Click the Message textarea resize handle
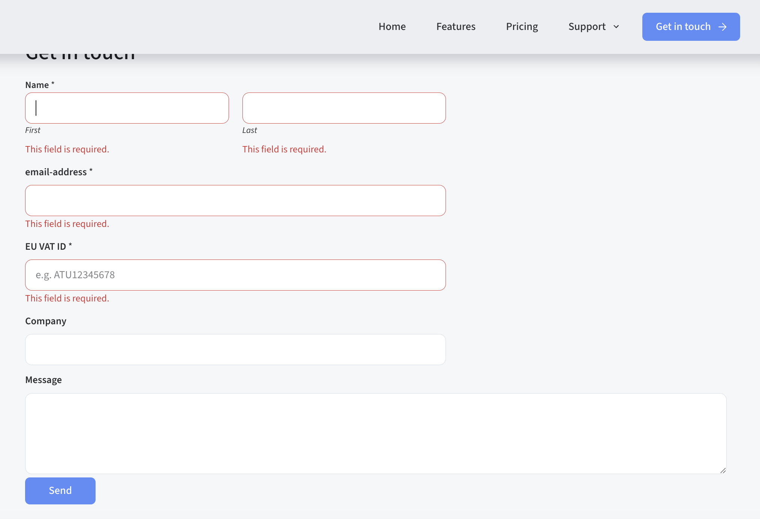This screenshot has width=760, height=519. pos(723,471)
